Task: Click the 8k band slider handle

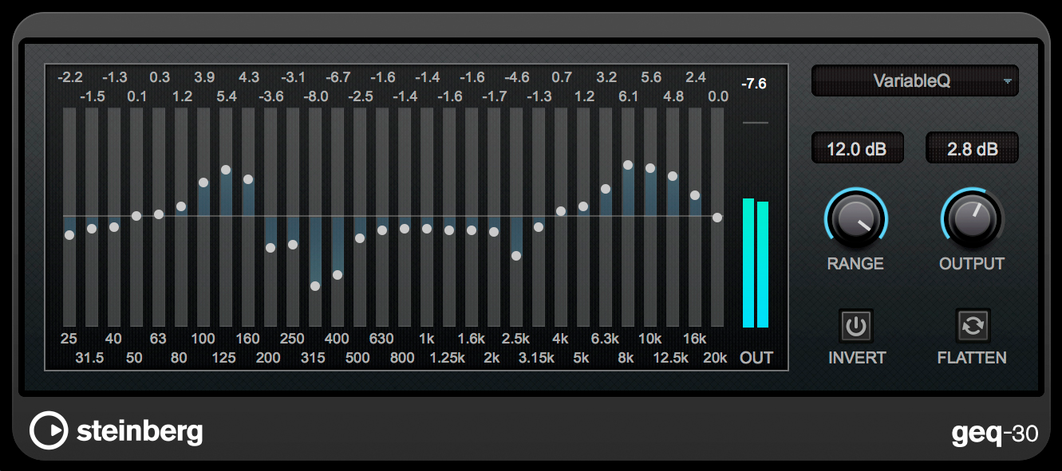Action: coord(628,165)
